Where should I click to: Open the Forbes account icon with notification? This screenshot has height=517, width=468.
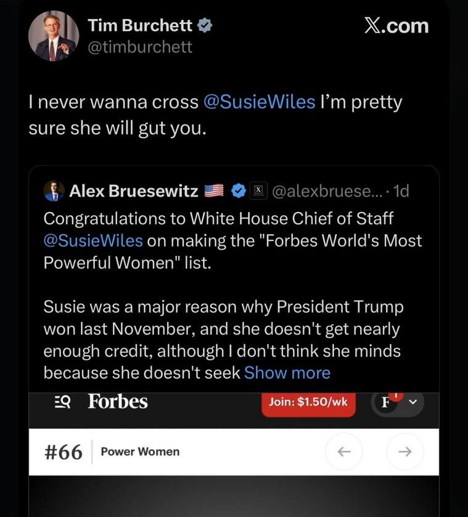click(x=387, y=402)
